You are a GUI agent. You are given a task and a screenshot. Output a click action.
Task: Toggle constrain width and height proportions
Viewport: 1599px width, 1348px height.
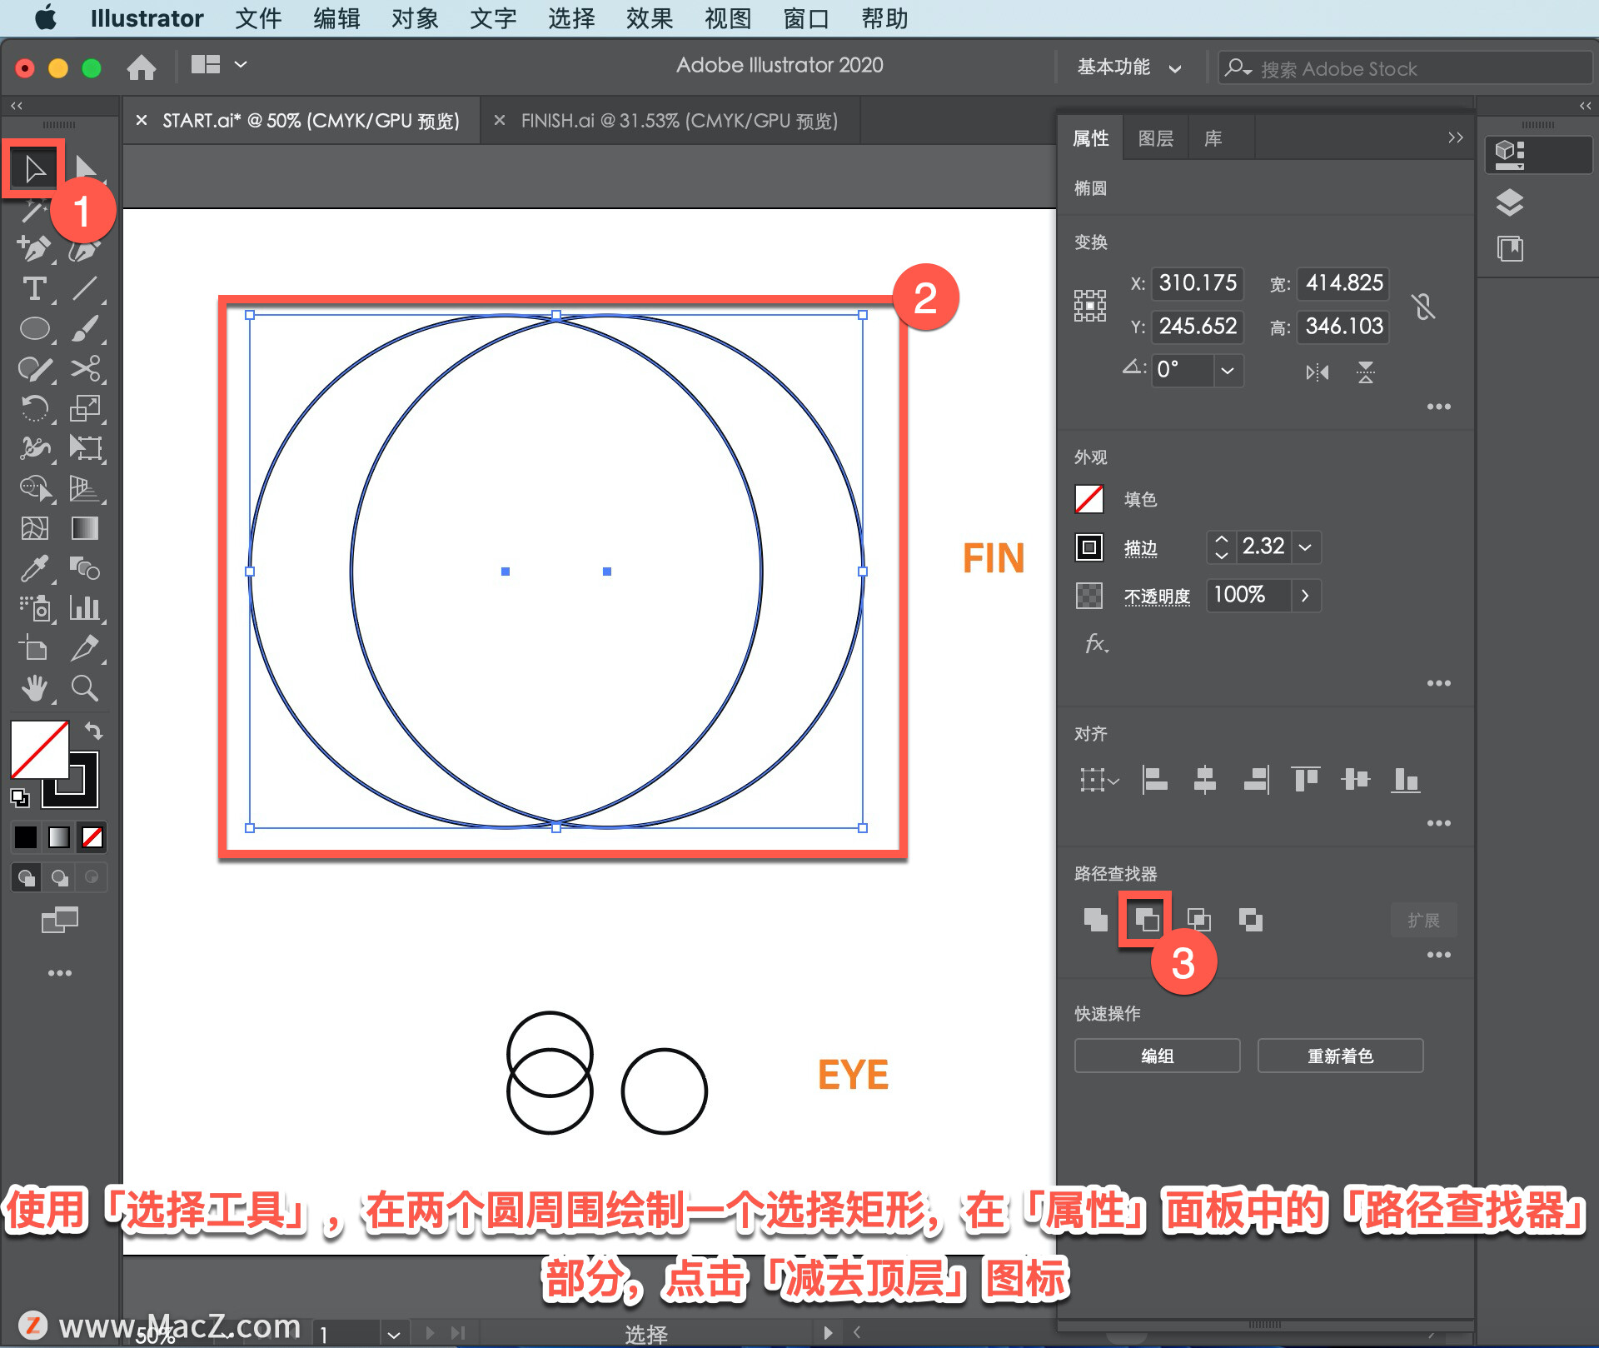(1423, 307)
